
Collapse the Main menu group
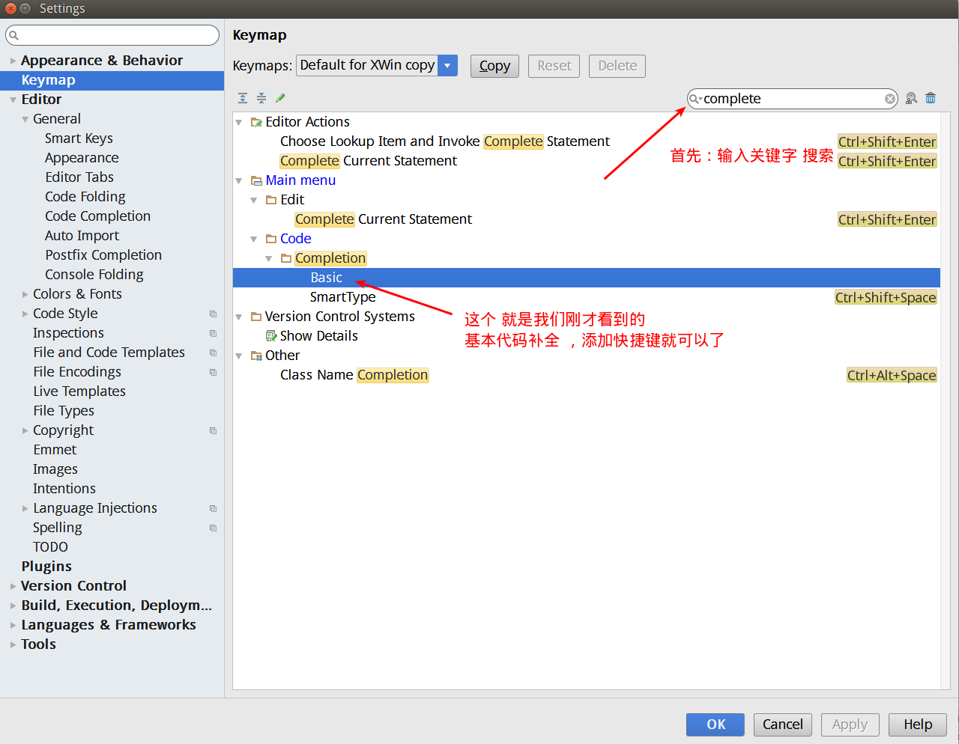[239, 180]
